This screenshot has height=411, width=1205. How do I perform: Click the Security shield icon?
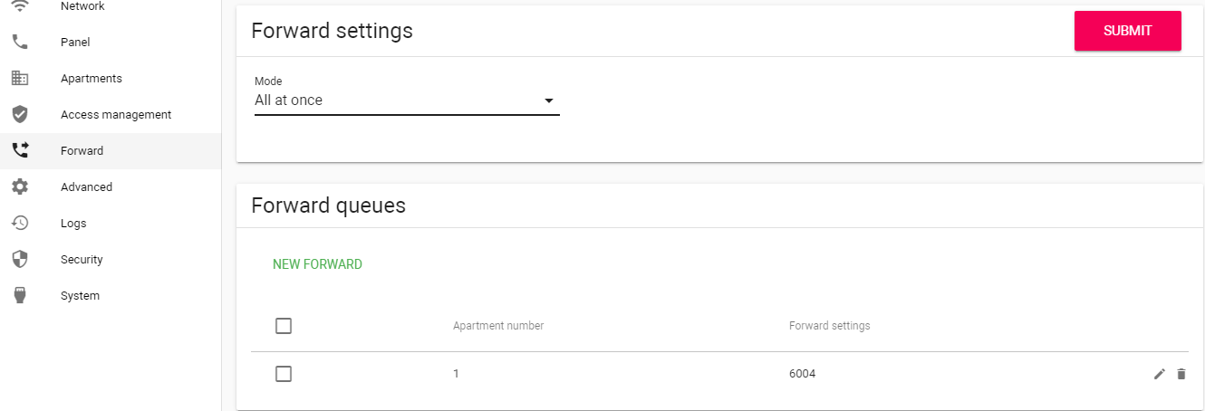20,259
